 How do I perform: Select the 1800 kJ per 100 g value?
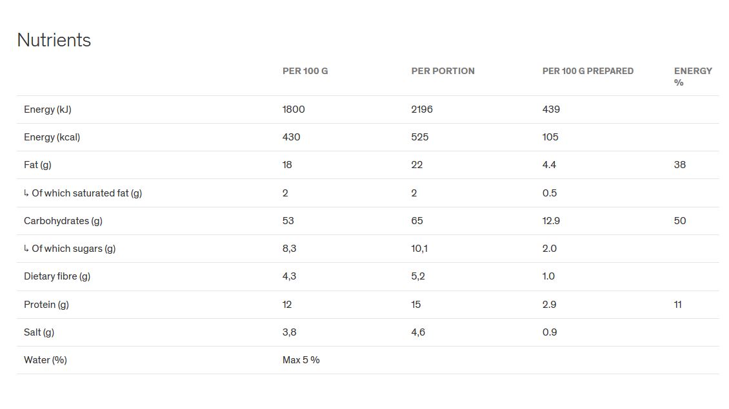[x=294, y=109]
